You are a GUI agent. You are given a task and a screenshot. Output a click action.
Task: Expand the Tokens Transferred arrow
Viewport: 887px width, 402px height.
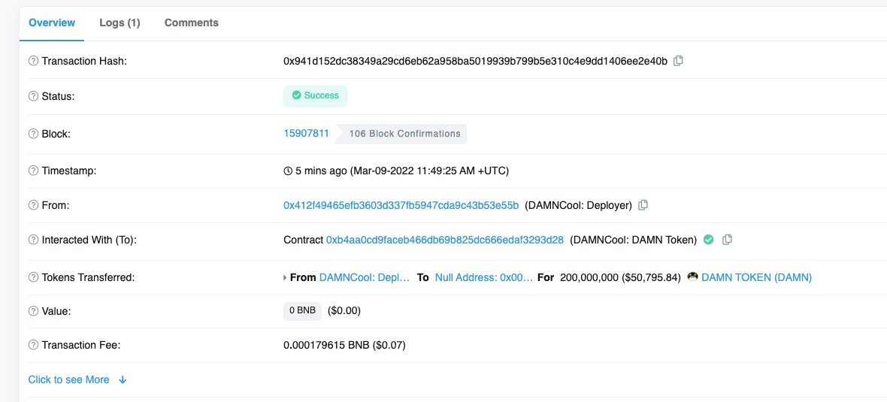(x=285, y=277)
